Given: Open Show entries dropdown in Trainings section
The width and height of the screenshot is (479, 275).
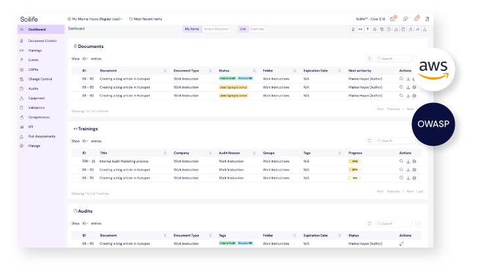Looking at the screenshot, I should point(85,141).
